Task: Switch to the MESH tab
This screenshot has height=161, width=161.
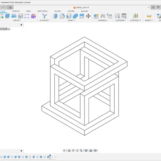Action: click(x=29, y=11)
